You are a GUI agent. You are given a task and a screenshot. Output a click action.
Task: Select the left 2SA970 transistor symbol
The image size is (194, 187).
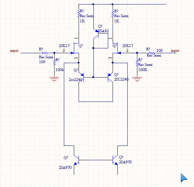tap(77, 160)
